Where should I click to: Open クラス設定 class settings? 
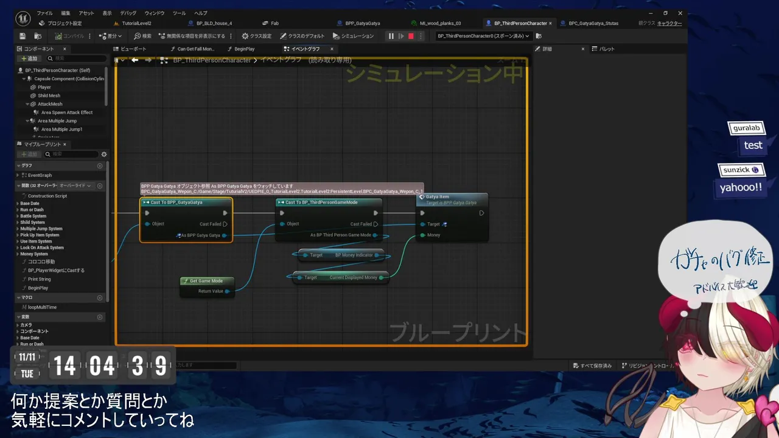click(256, 36)
